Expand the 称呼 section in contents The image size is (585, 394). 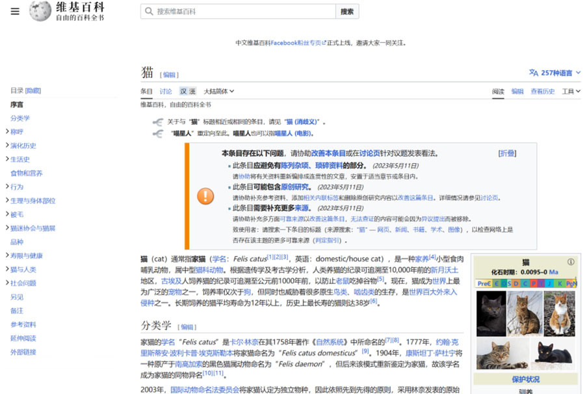pyautogui.click(x=7, y=131)
